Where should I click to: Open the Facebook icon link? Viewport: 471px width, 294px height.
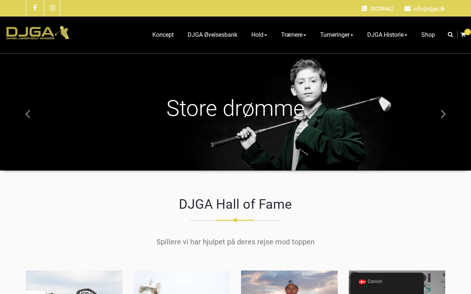35,8
